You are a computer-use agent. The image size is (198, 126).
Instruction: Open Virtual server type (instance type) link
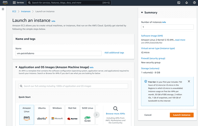(158, 48)
